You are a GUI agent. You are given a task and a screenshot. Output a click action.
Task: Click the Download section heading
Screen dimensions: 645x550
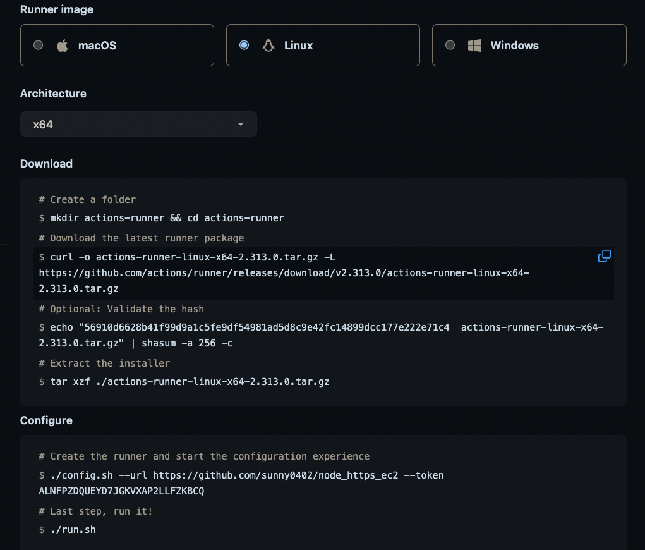(x=46, y=163)
